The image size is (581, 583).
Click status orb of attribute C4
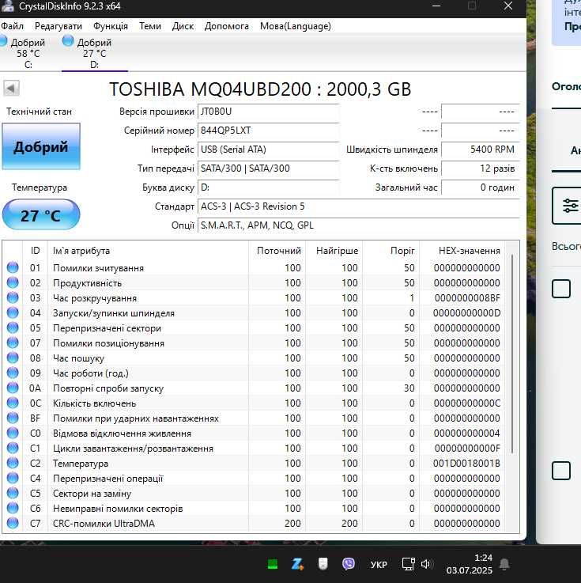13,478
